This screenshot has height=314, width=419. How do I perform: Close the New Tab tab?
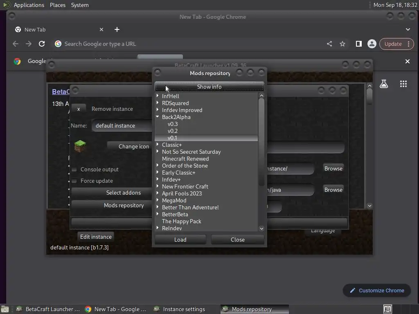[101, 29]
